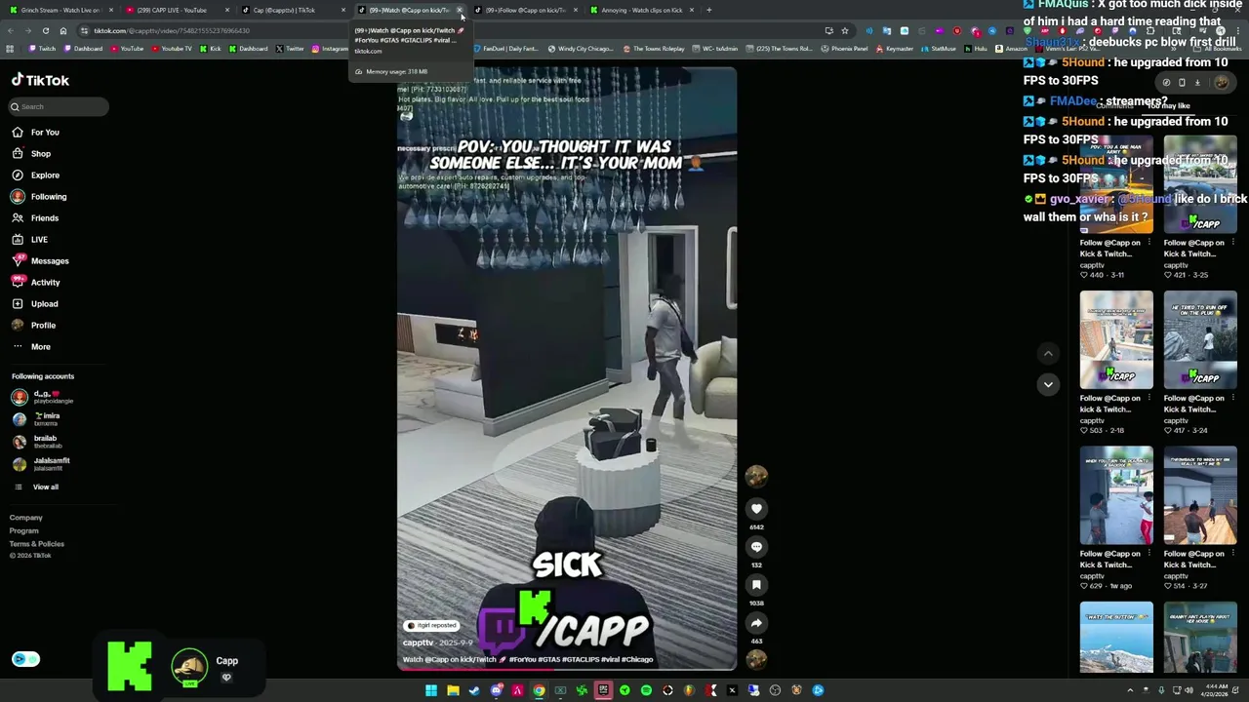Image resolution: width=1249 pixels, height=702 pixels.
Task: Open the 629 views recommended video thumbnail
Action: 1116,495
